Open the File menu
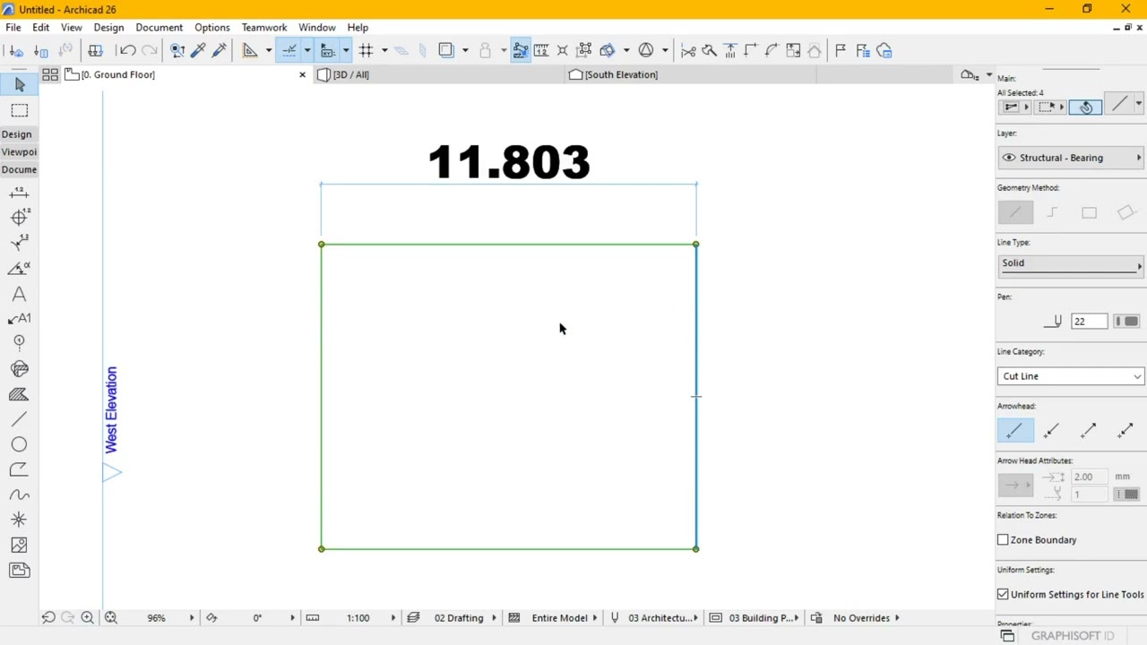Viewport: 1147px width, 645px height. tap(13, 27)
